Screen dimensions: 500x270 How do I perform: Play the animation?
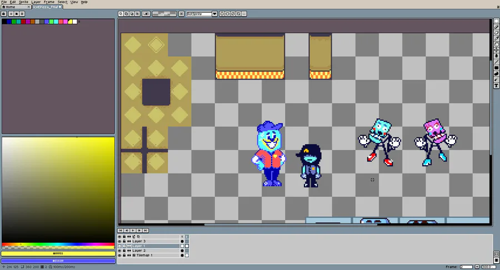133,230
